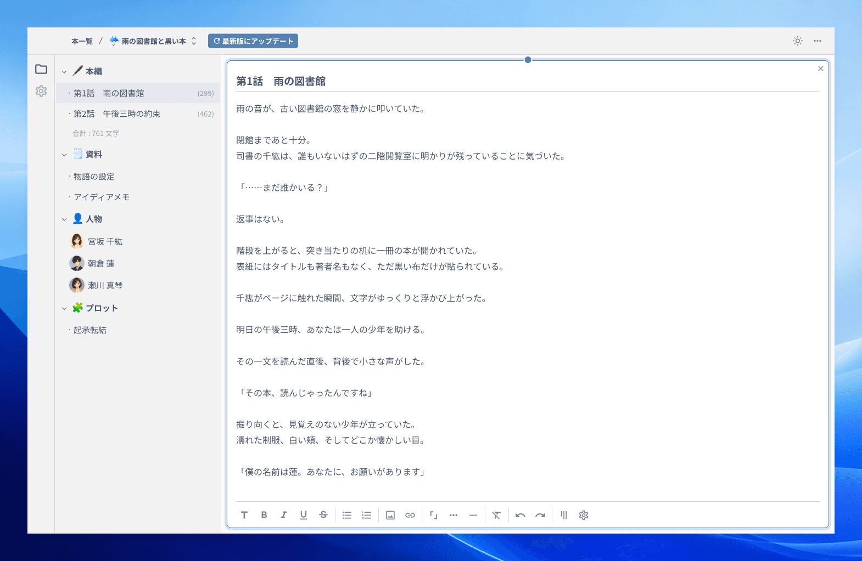
Task: Click the line 「……まだ誰かいる？」
Action: (x=283, y=188)
